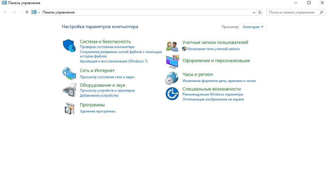This screenshot has height=181, width=328.
Task: Open the Категория view-by dropdown
Action: click(253, 27)
